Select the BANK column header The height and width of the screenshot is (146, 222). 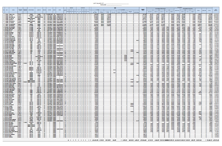pyautogui.click(x=54, y=10)
